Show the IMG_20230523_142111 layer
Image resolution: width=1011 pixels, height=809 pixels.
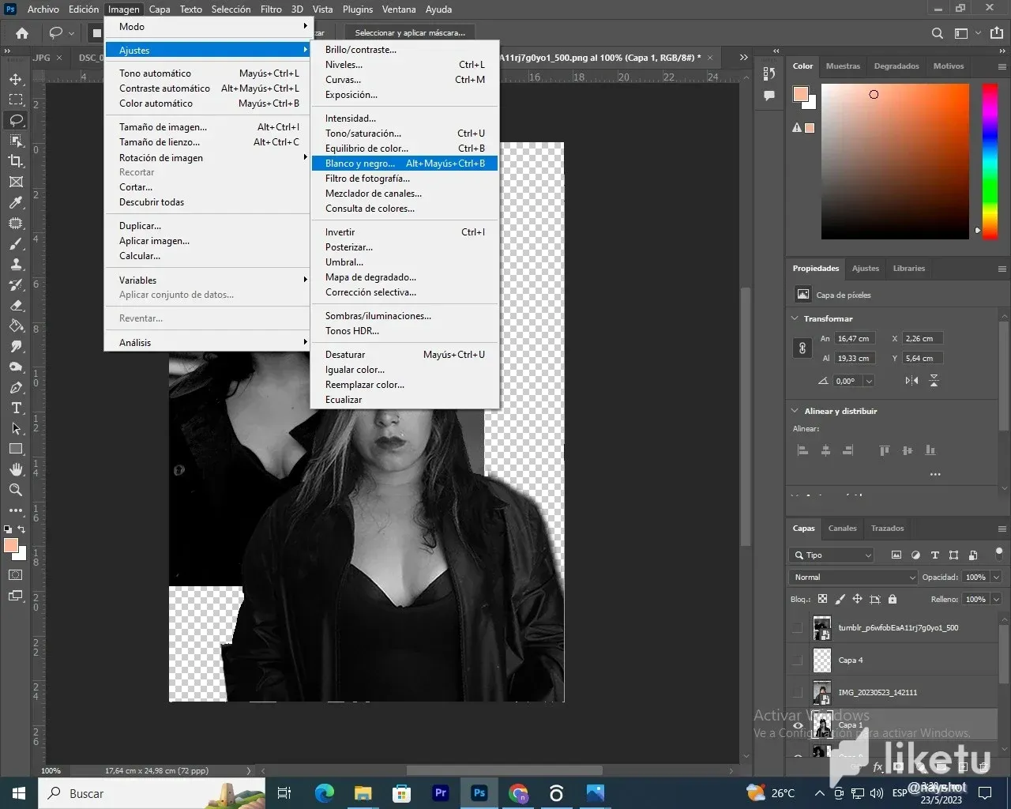[798, 693]
